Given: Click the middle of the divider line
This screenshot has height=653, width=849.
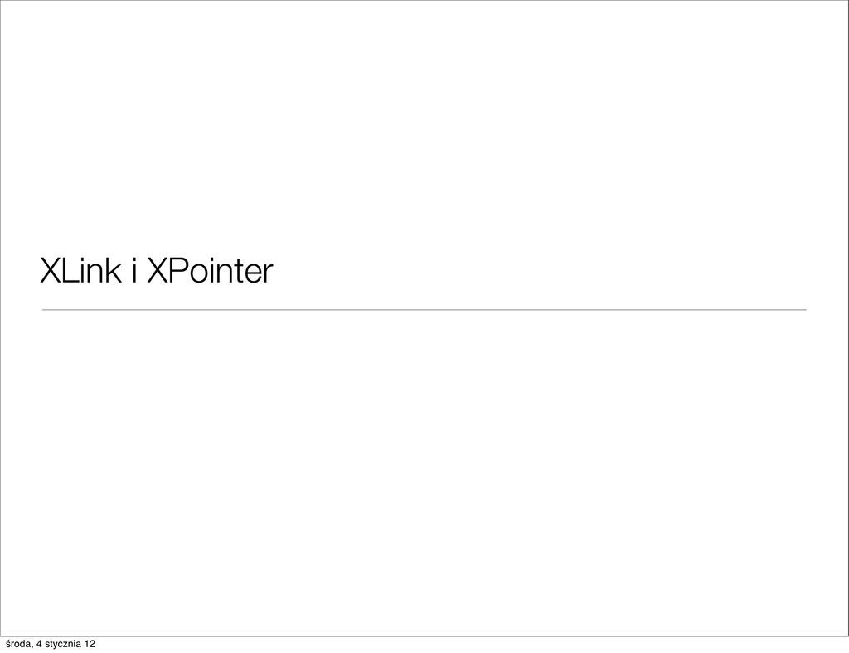Looking at the screenshot, I should click(424, 309).
